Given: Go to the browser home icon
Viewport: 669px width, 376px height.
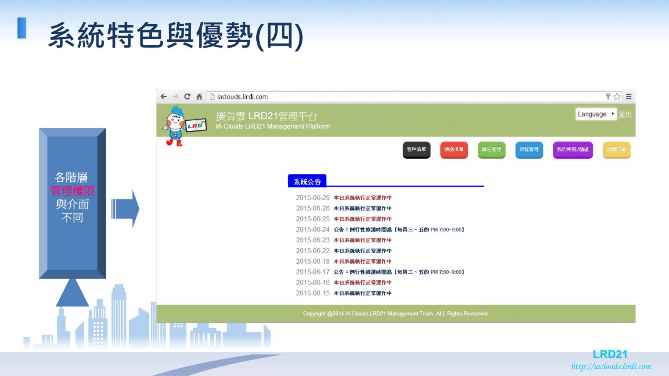Looking at the screenshot, I should [x=199, y=97].
